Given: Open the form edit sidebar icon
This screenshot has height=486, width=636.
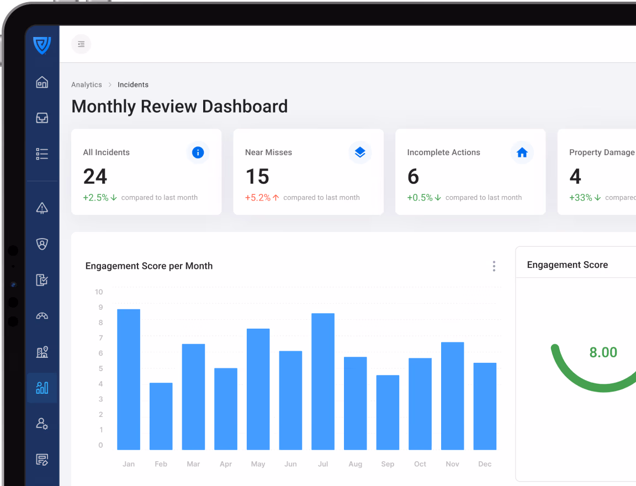Looking at the screenshot, I should [x=42, y=459].
